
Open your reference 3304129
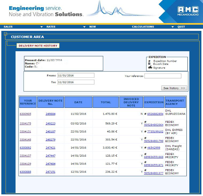pos(25,164)
